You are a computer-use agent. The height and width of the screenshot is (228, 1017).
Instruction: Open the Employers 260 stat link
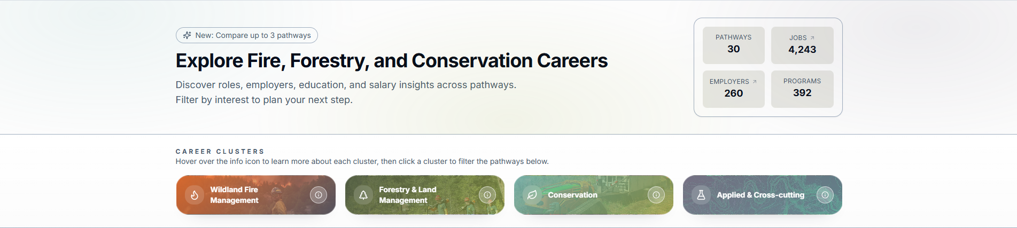pos(733,89)
